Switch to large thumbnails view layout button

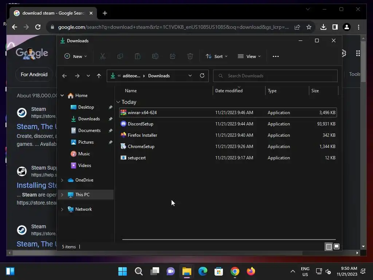click(x=337, y=246)
